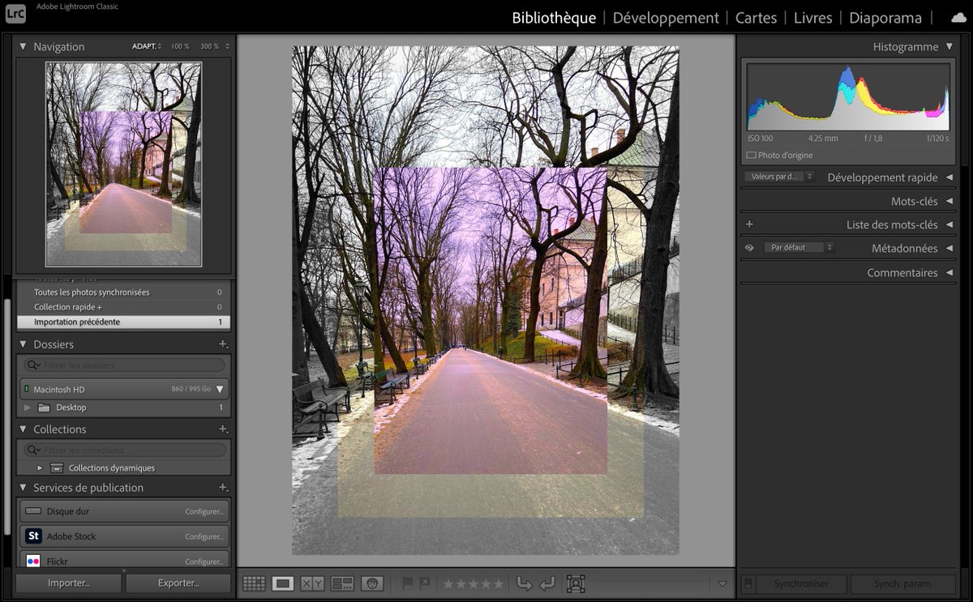Click the Collections dynamiques set icon

(57, 468)
